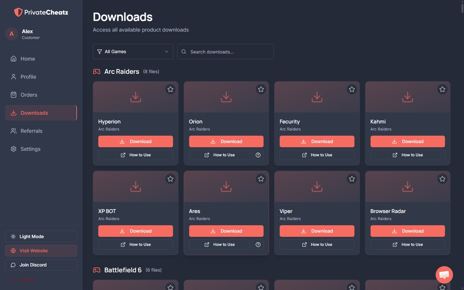Open How to Use for Orion
The width and height of the screenshot is (464, 290).
pyautogui.click(x=219, y=155)
